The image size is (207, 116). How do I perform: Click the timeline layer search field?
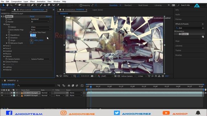point(36,85)
